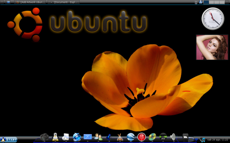The image size is (230, 143).
Task: Launch the camera icon in the dock
Action: pos(44,137)
